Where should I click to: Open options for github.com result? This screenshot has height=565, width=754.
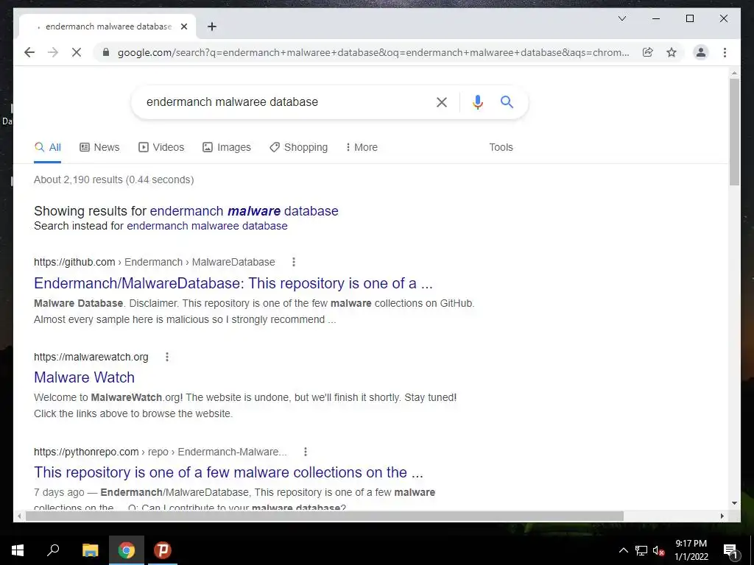(294, 262)
